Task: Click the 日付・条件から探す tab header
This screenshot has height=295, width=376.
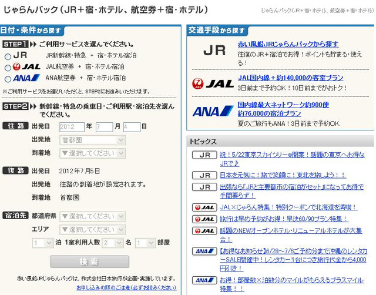Action: click(x=31, y=30)
